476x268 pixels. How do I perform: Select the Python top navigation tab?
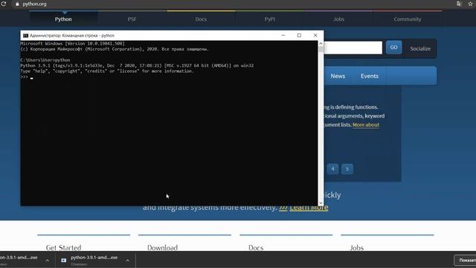[63, 19]
